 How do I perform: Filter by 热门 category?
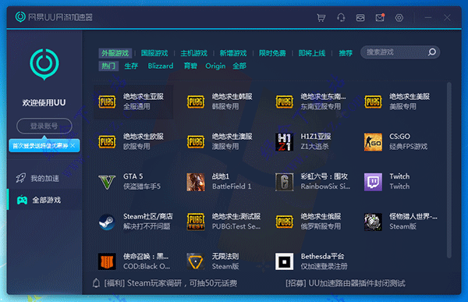(x=108, y=66)
